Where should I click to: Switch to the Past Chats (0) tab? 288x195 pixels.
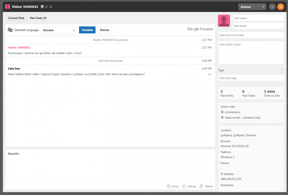[x=38, y=18]
